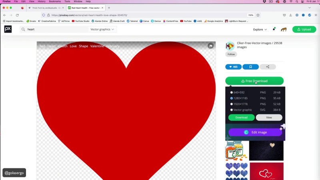
Task: Open the Vector graphics search type dropdown
Action: click(x=102, y=29)
